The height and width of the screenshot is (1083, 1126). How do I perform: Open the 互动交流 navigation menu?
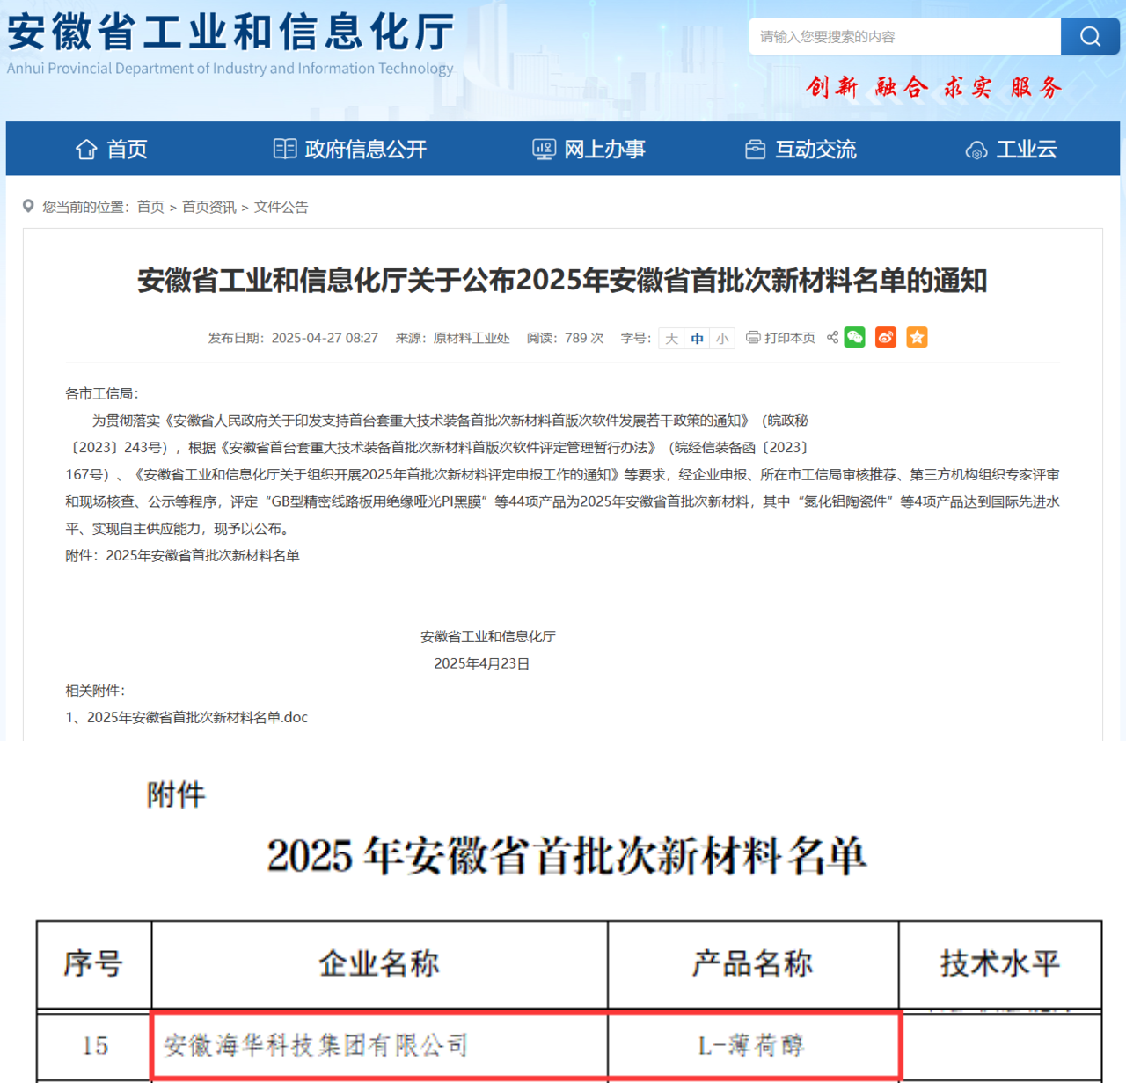[801, 150]
